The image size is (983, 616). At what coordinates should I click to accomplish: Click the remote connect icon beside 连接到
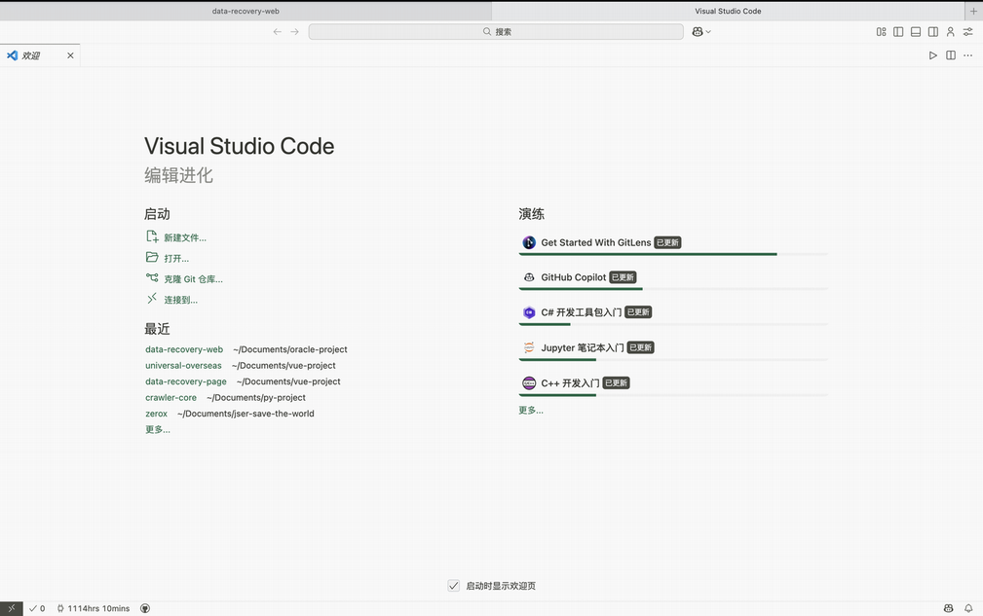(152, 299)
